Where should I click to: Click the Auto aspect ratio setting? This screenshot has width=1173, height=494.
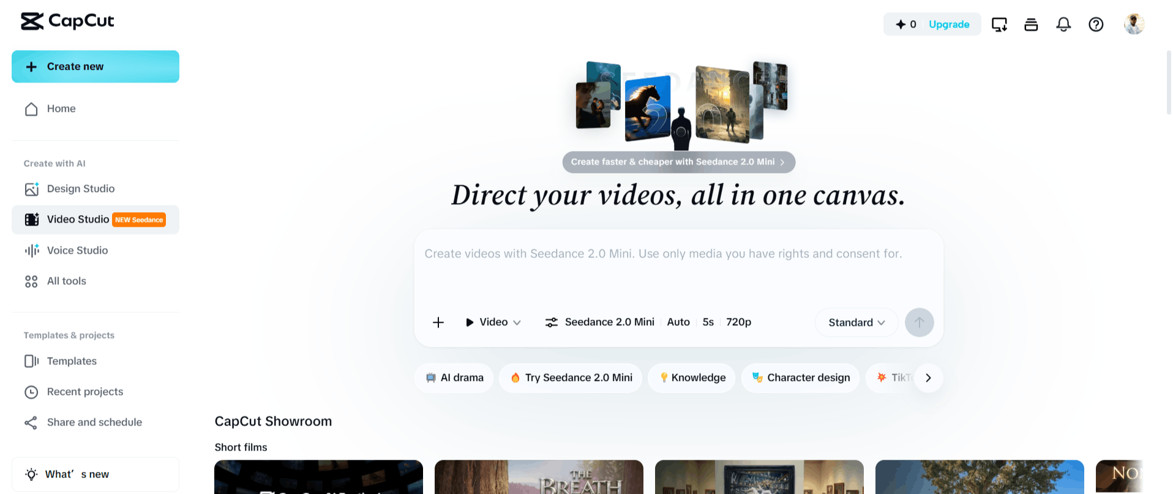[678, 322]
